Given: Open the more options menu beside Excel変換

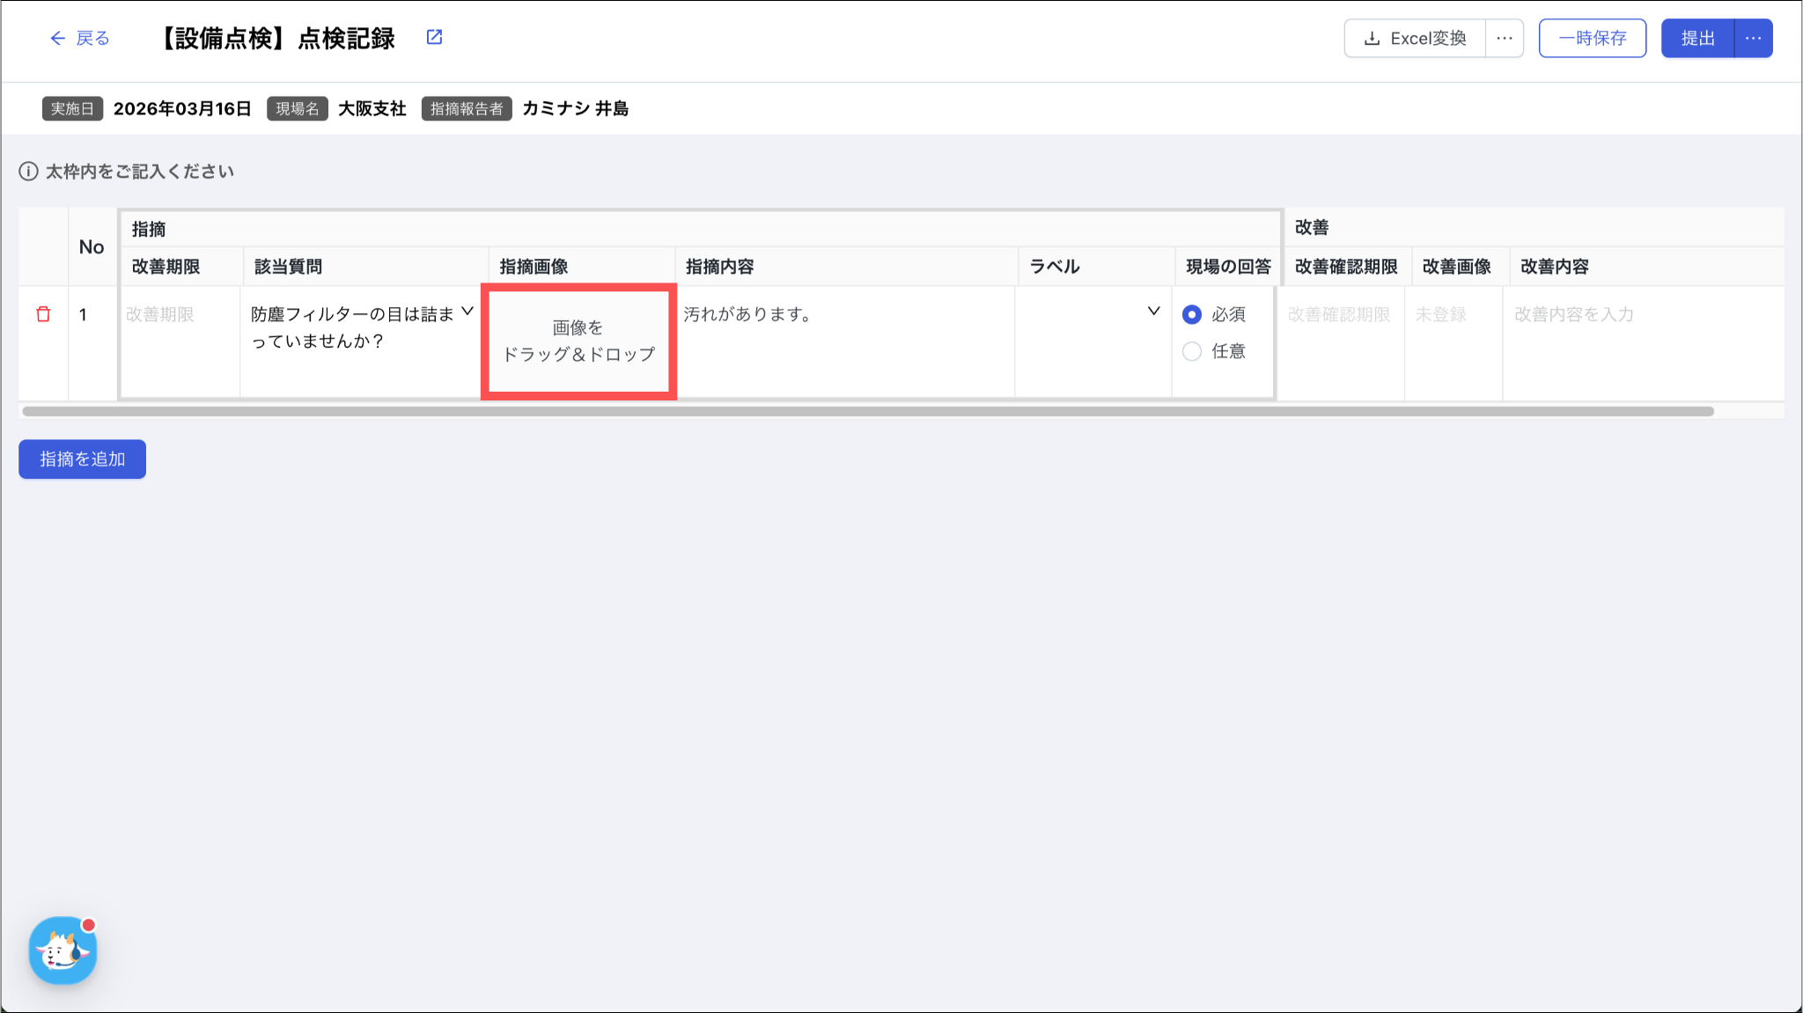Looking at the screenshot, I should [x=1505, y=38].
